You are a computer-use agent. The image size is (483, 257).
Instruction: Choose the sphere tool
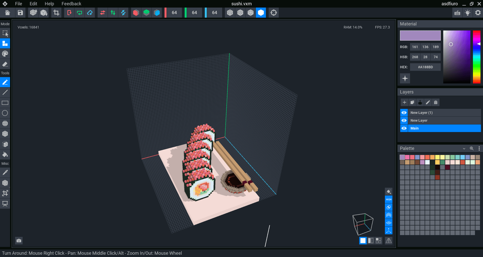coord(5,123)
